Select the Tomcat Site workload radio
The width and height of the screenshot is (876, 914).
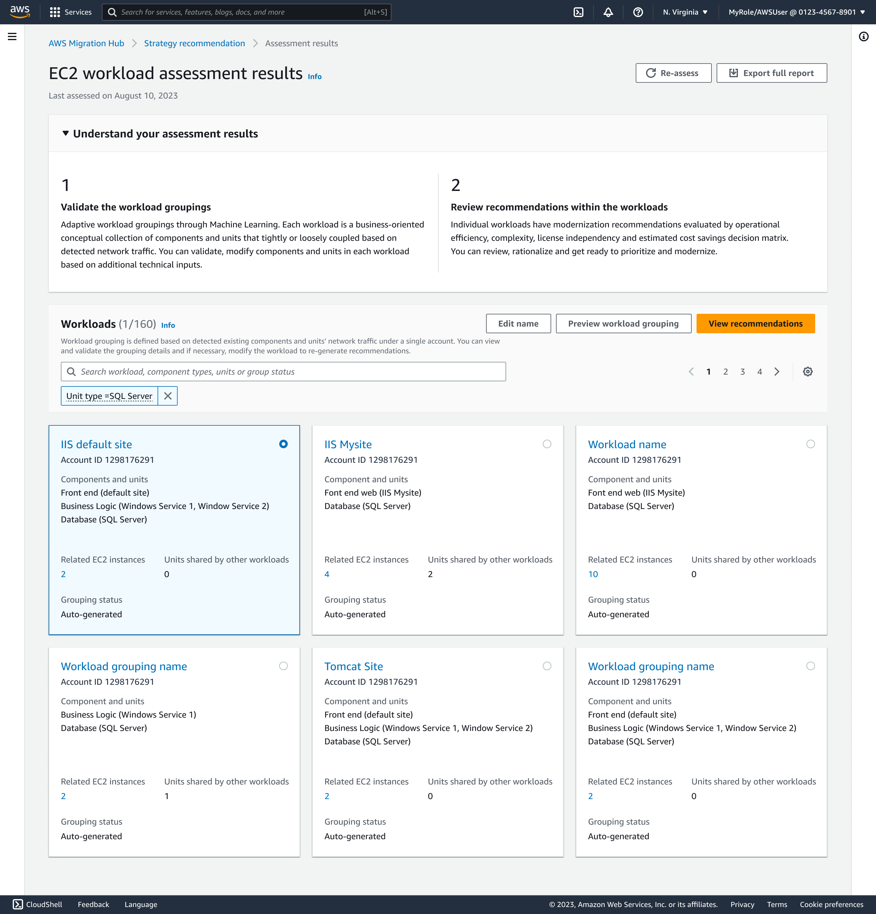(x=547, y=666)
